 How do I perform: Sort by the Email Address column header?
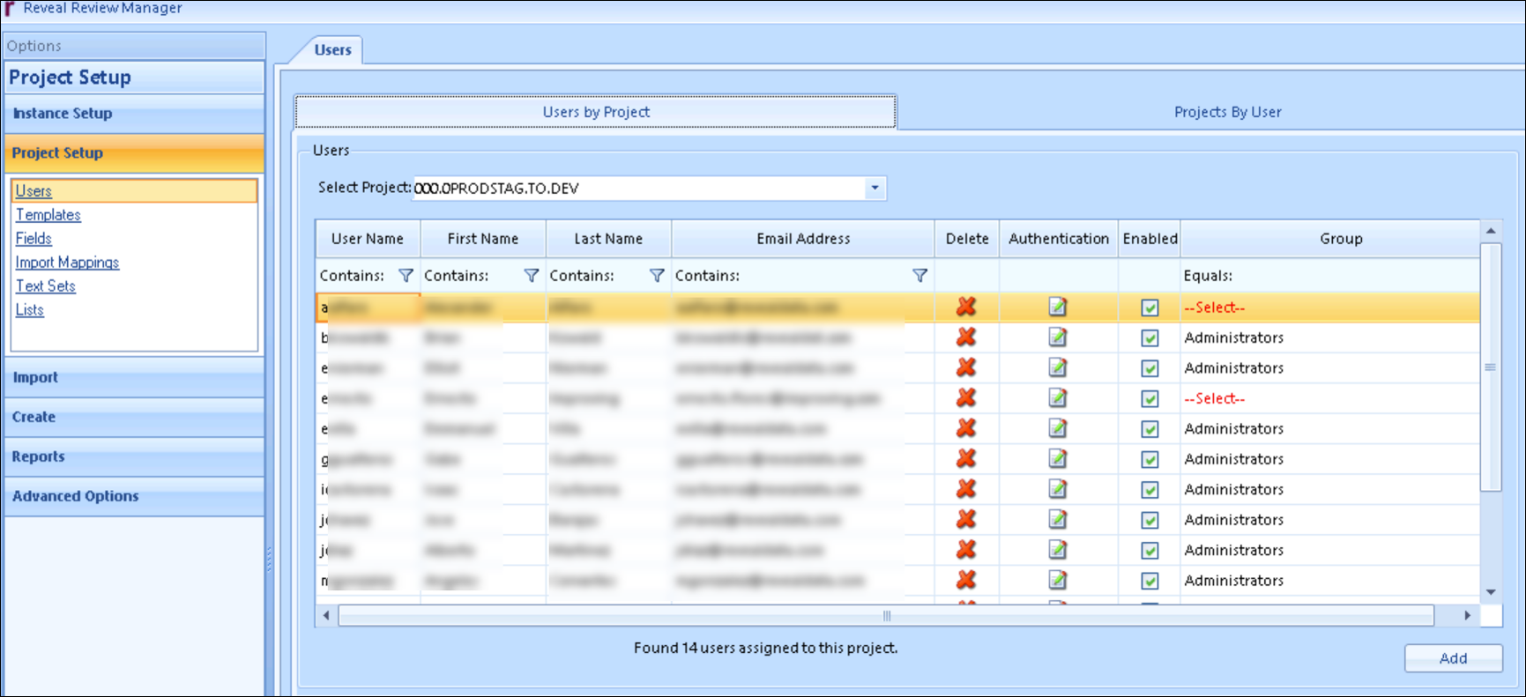pyautogui.click(x=803, y=239)
